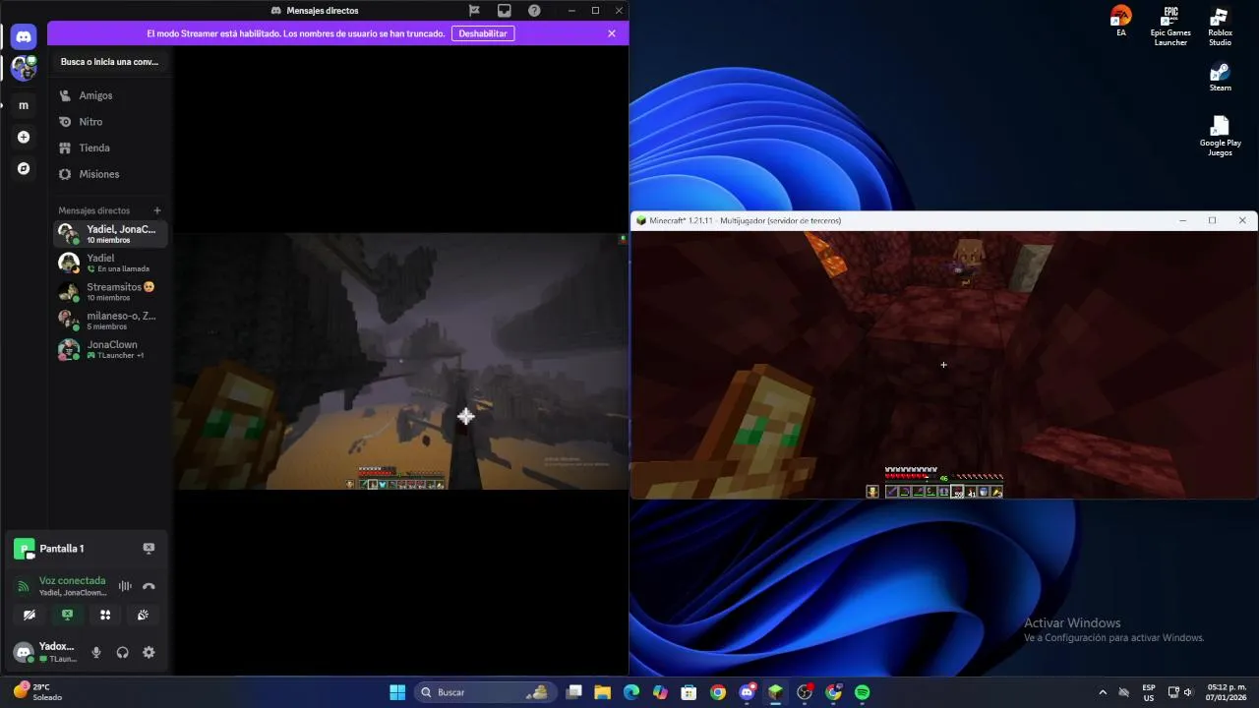Image resolution: width=1259 pixels, height=708 pixels.
Task: Toggle noise suppression waveform icon
Action: pos(125,586)
